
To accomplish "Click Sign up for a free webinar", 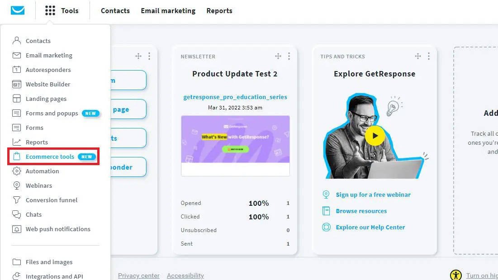I will coord(373,195).
